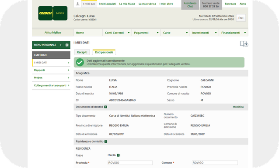Click the Numero verde 800 27 33 36 box
Screen dimensions: 279x168
(x=211, y=5)
